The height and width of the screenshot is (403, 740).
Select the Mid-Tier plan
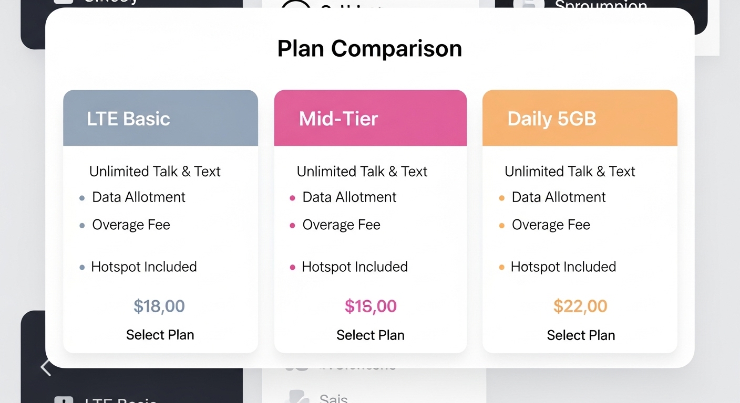tap(371, 335)
